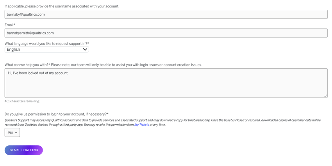
Task: Click the 'Email*' field label
Action: click(x=10, y=25)
